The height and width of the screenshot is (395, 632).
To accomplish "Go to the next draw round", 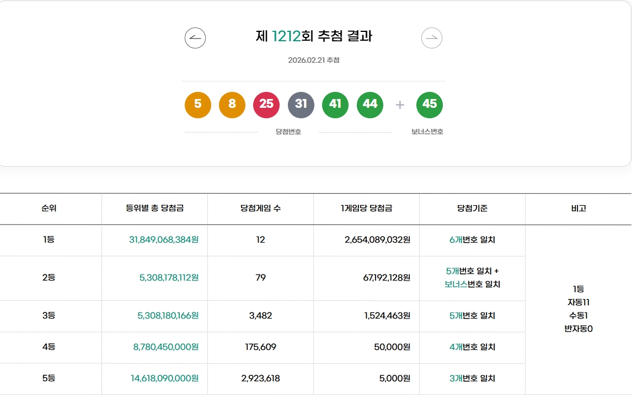I will (432, 37).
